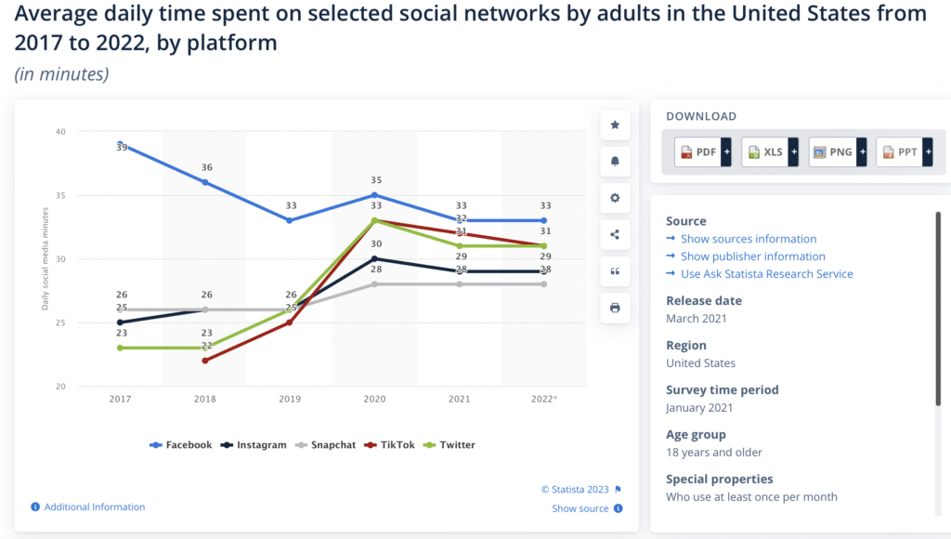951x539 pixels.
Task: Open citation options via the quotation icon
Action: click(614, 270)
